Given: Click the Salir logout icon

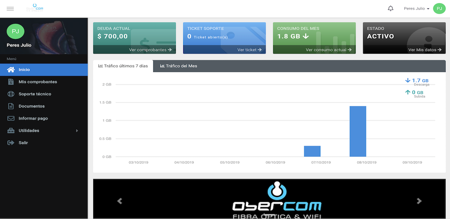Looking at the screenshot, I should 11,143.
